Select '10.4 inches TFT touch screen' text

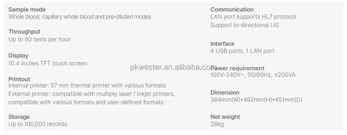(48, 63)
